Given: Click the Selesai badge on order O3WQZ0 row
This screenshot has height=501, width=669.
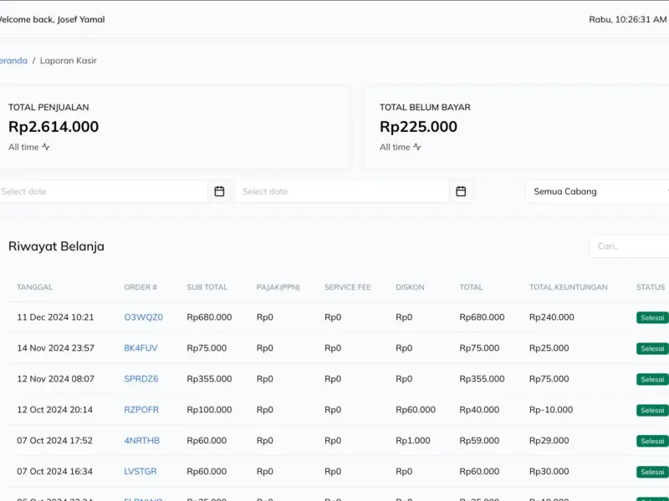Looking at the screenshot, I should click(652, 317).
